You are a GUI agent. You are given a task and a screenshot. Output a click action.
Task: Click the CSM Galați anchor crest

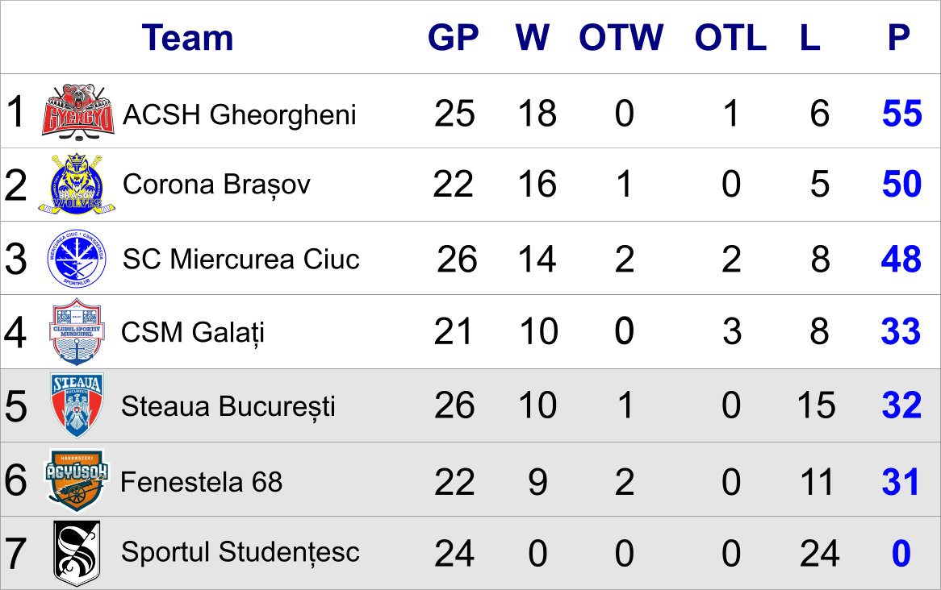pos(77,331)
